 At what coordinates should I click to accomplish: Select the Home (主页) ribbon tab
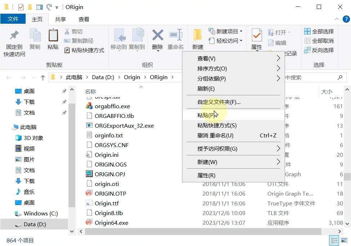[x=37, y=19]
